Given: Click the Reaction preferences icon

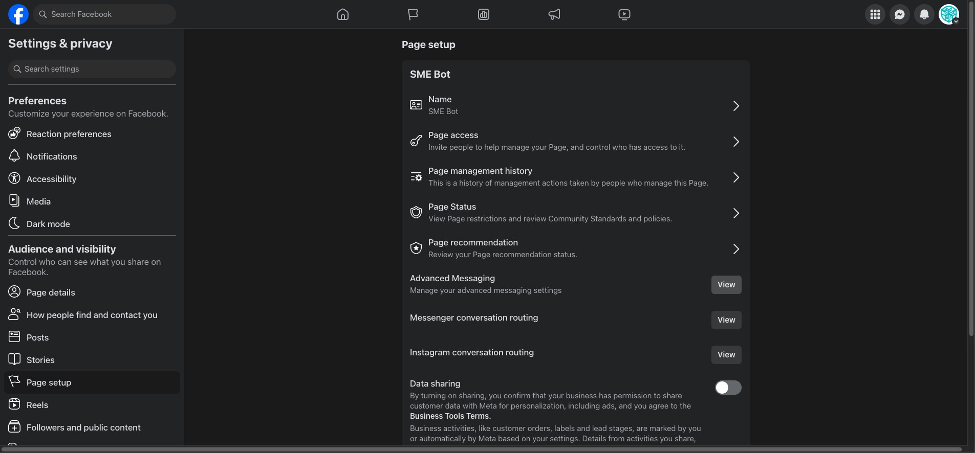Looking at the screenshot, I should (14, 133).
